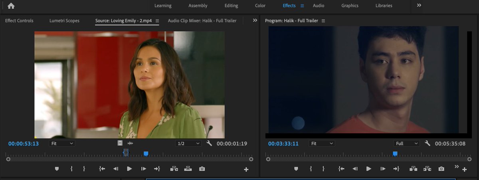This screenshot has width=479, height=180.
Task: Click the Lift button in Program monitor
Action: click(413, 169)
